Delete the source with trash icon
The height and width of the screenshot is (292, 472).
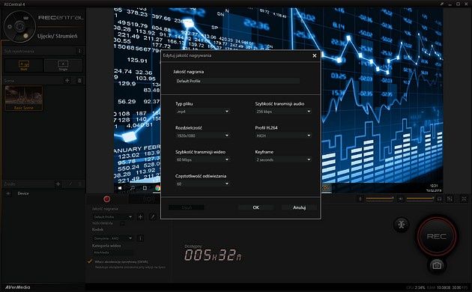[x=80, y=183]
